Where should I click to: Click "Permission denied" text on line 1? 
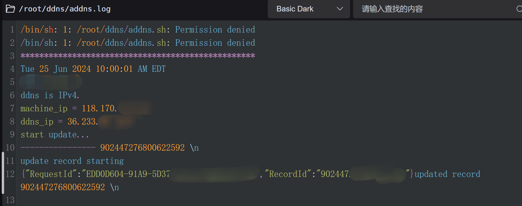click(215, 30)
